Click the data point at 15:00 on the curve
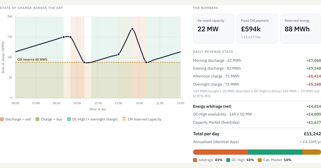Screen dimensions: 321x168 (x=119, y=54)
